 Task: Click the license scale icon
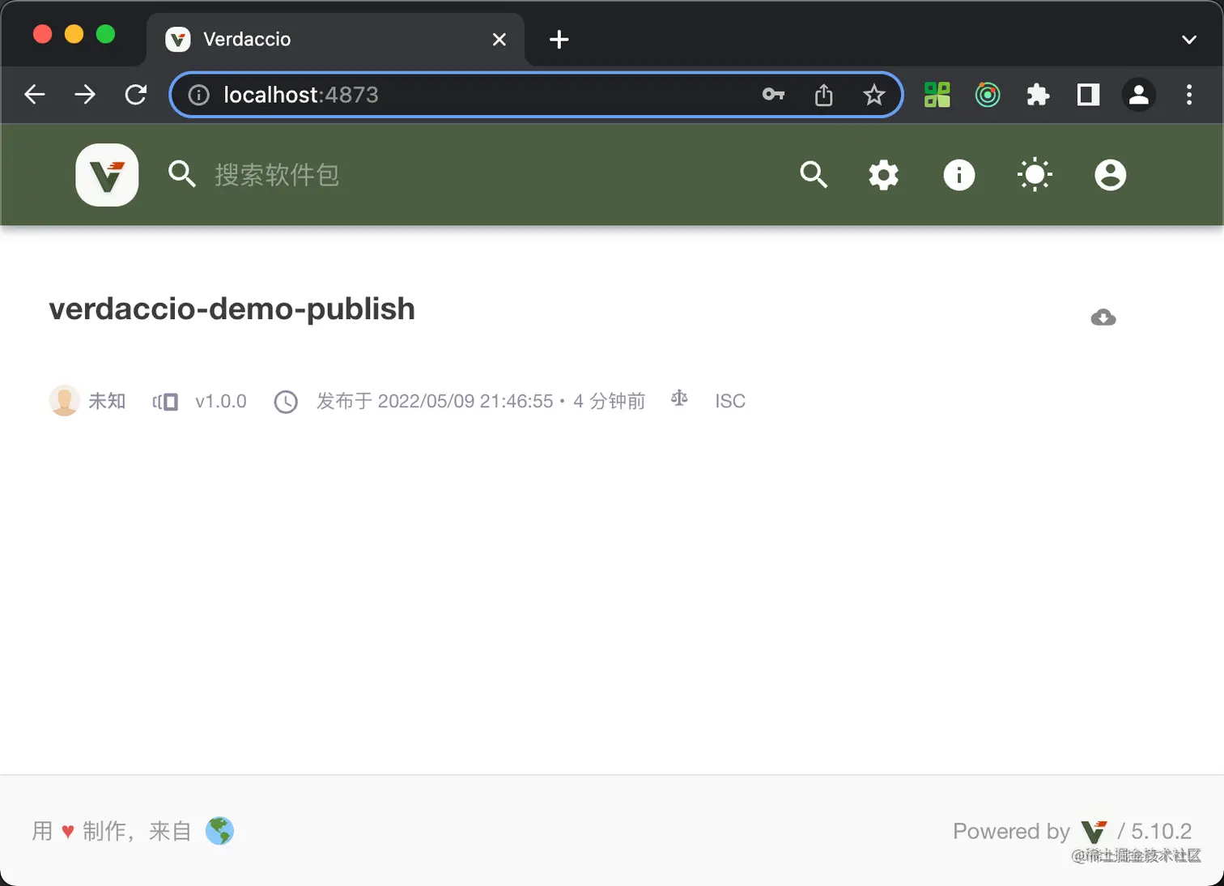[x=679, y=398]
